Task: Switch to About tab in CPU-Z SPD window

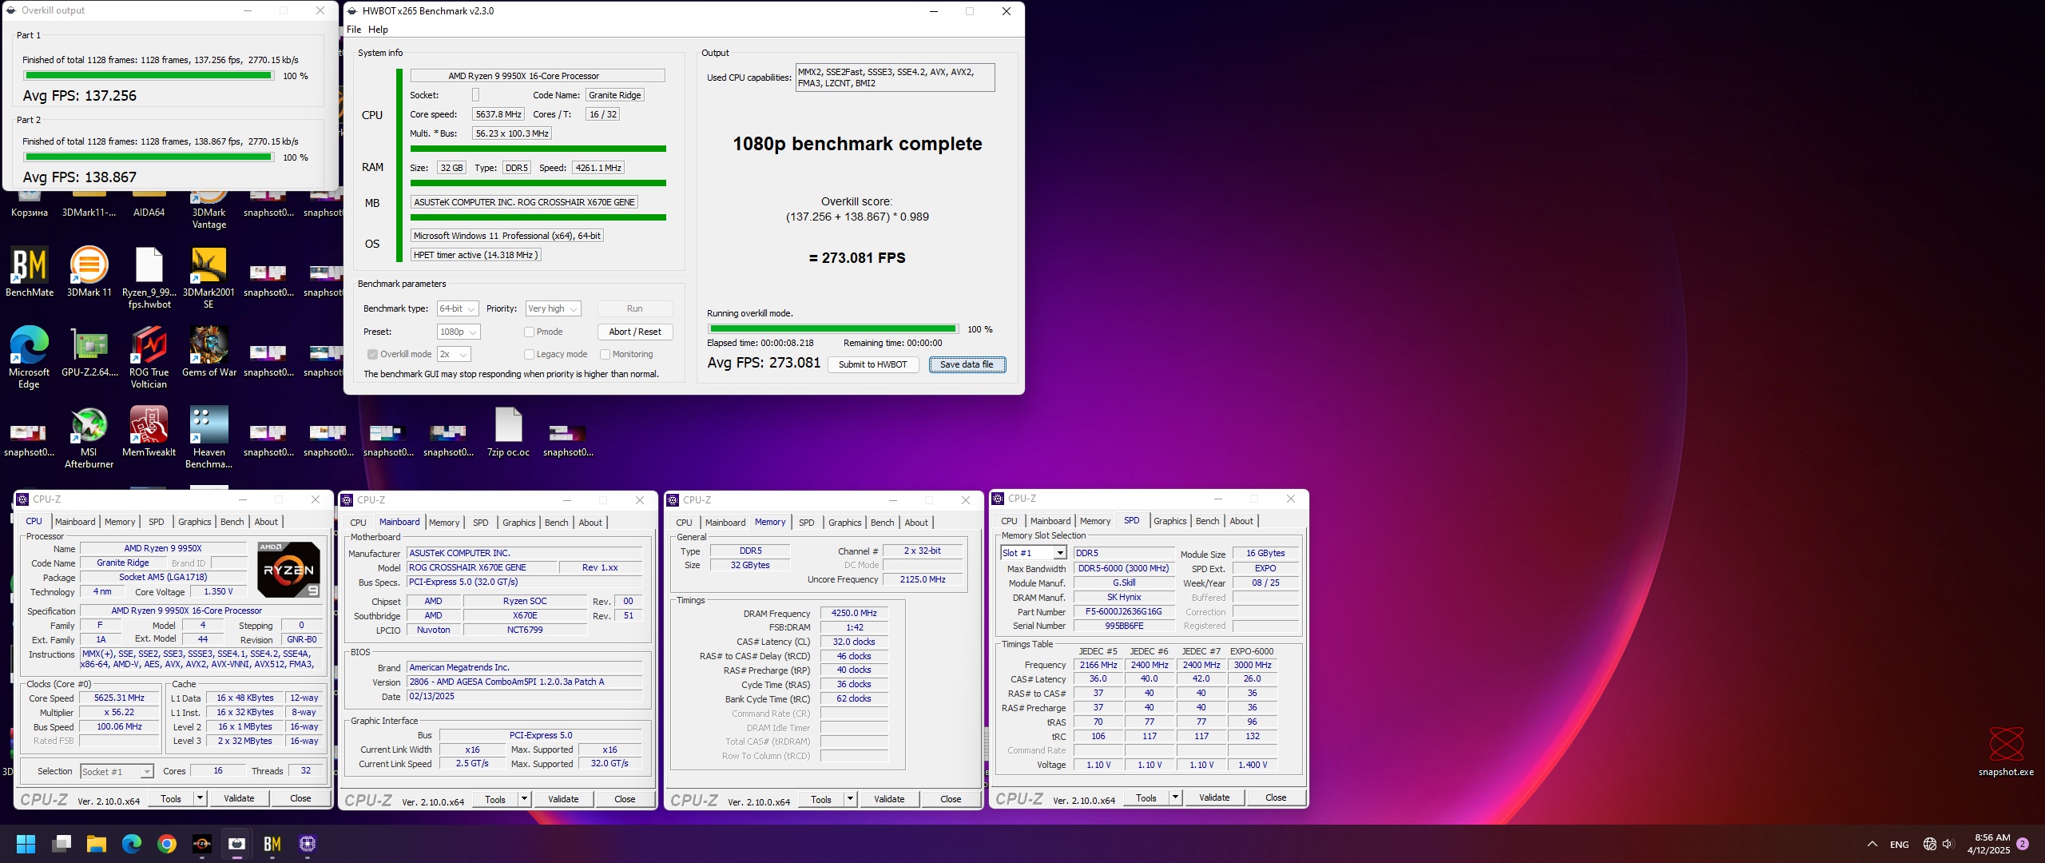Action: (1241, 521)
